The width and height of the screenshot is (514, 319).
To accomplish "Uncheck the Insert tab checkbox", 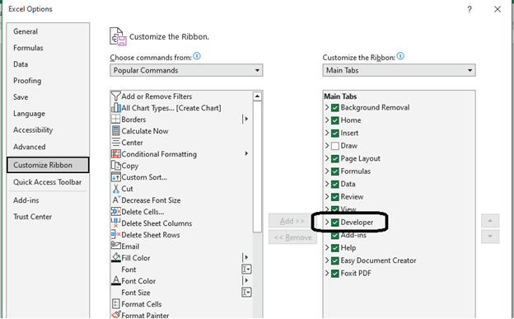I will click(334, 134).
